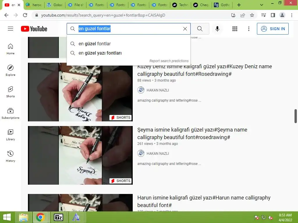Click the install/download page icon in address bar
Image resolution: width=298 pixels, height=223 pixels.
pyautogui.click(x=233, y=15)
